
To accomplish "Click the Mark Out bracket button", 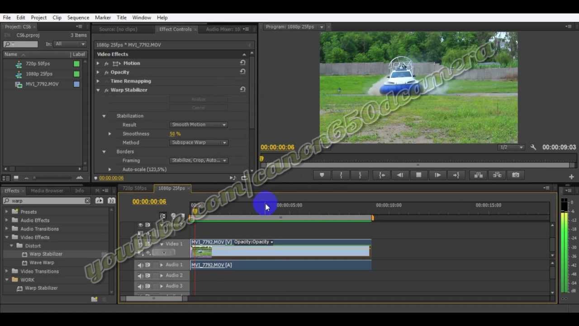I will pyautogui.click(x=361, y=175).
